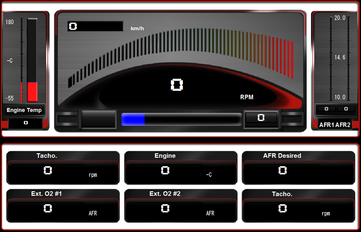The width and height of the screenshot is (361, 232).
Task: Open the AFR Desired value panel
Action: point(298,168)
